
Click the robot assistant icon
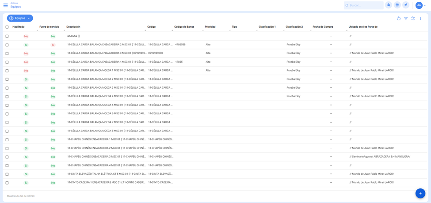pyautogui.click(x=389, y=5)
